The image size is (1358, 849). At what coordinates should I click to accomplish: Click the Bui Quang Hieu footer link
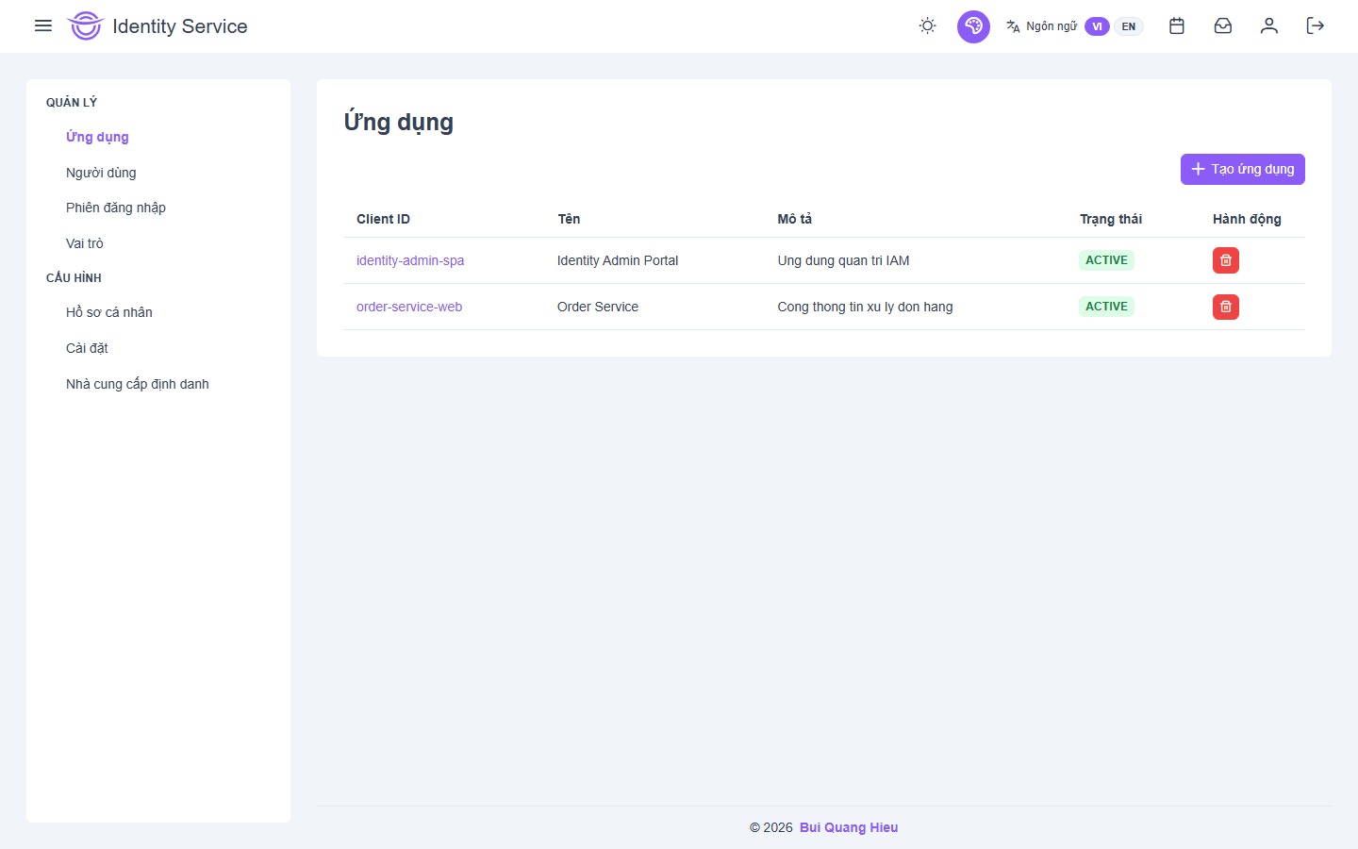click(x=848, y=827)
